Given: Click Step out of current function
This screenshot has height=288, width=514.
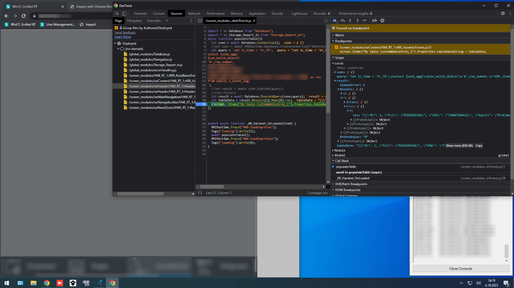Looking at the screenshot, I should pos(357,21).
